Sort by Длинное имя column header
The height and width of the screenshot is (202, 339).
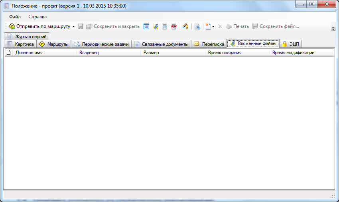coord(45,53)
